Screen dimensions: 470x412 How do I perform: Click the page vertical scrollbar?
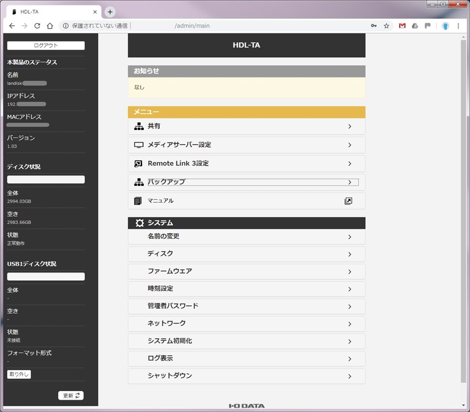tap(464, 211)
